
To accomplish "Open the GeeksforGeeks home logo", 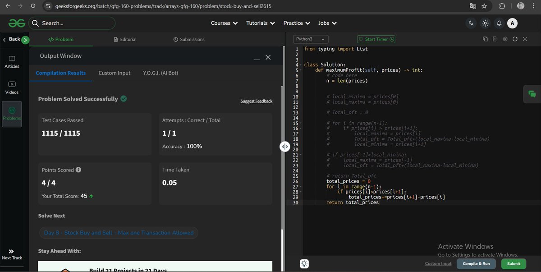I will [x=17, y=23].
